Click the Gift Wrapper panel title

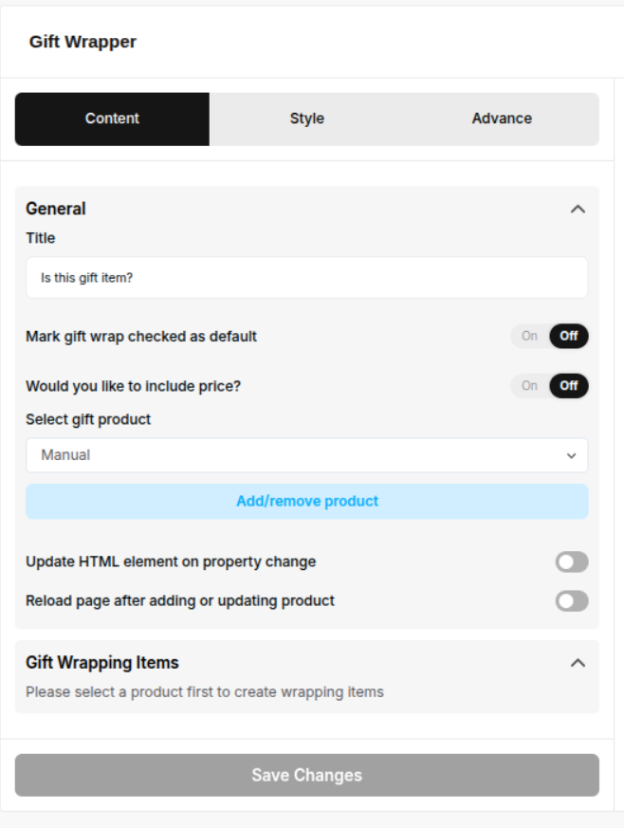(83, 42)
